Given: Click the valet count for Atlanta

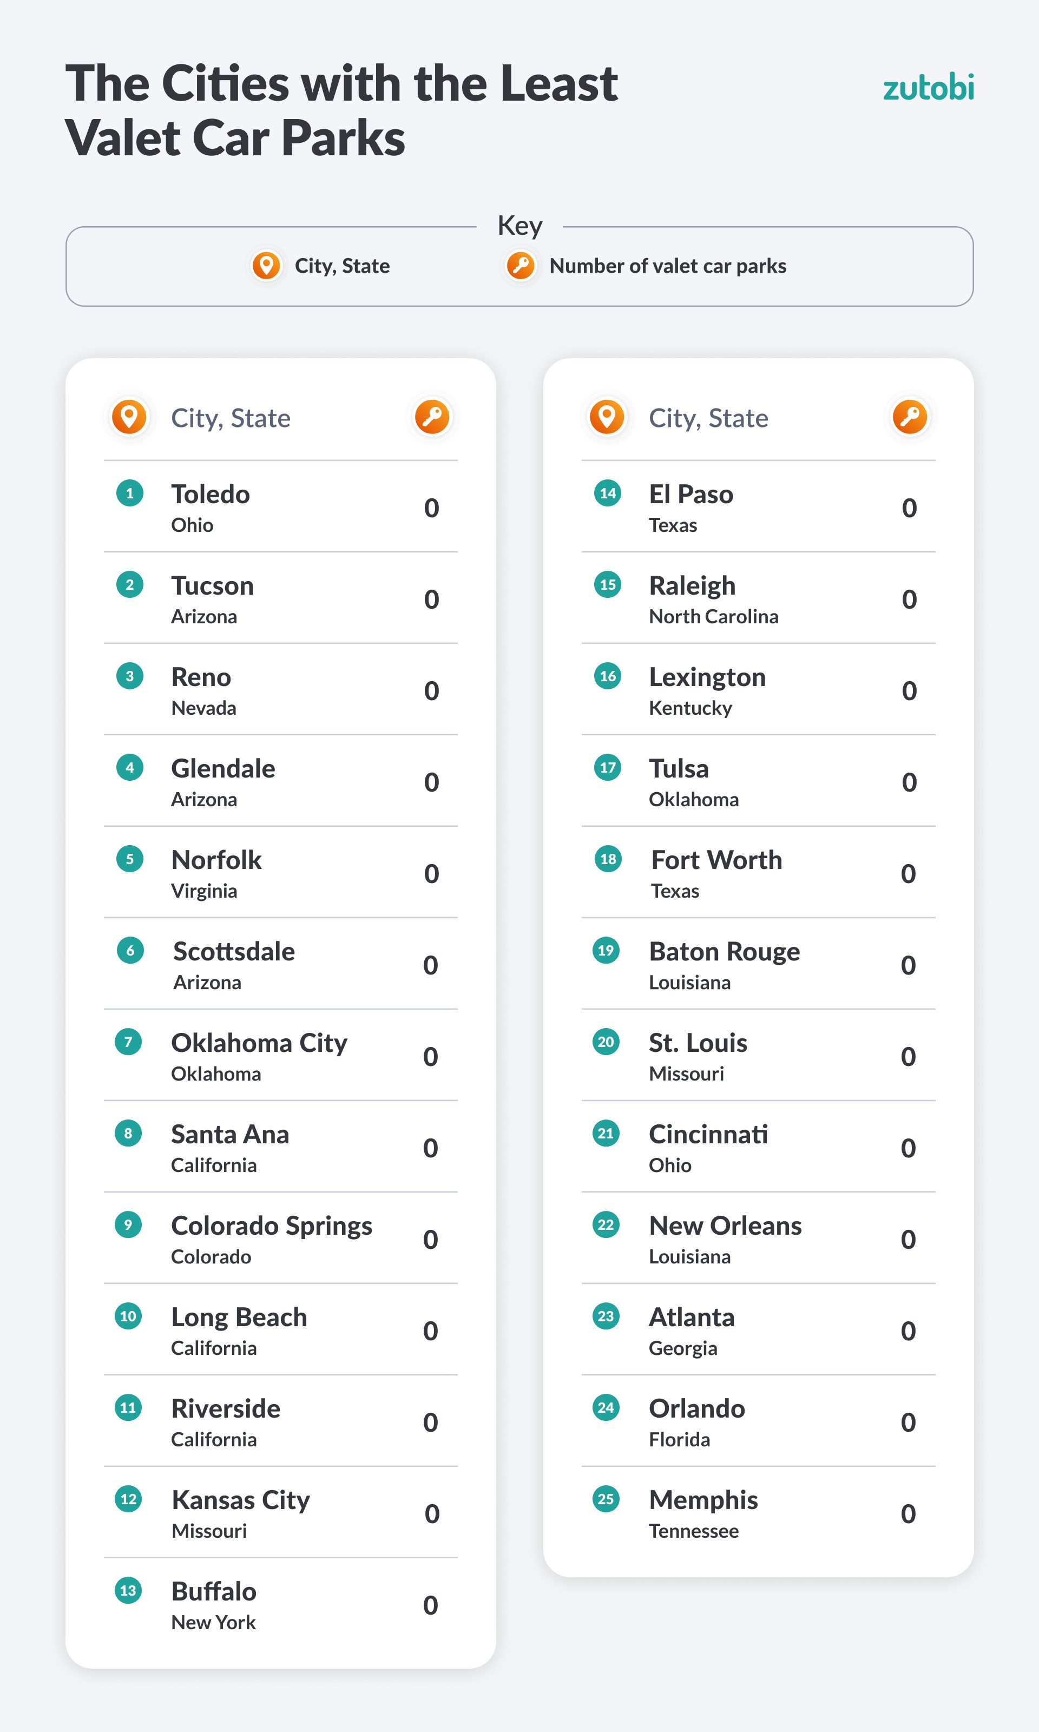Looking at the screenshot, I should (x=908, y=1331).
